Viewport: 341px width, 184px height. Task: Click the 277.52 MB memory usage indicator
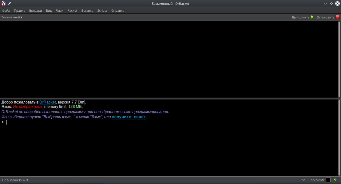click(318, 180)
